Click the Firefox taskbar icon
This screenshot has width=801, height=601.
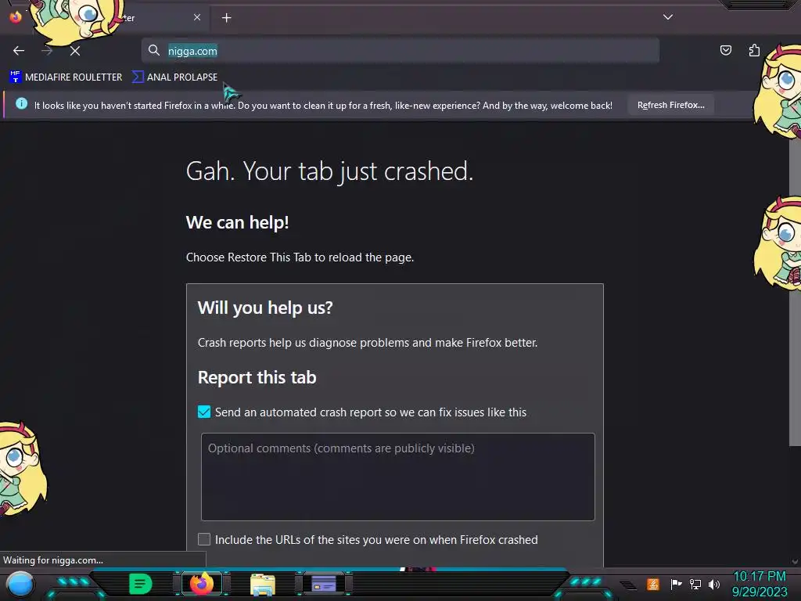pos(202,584)
